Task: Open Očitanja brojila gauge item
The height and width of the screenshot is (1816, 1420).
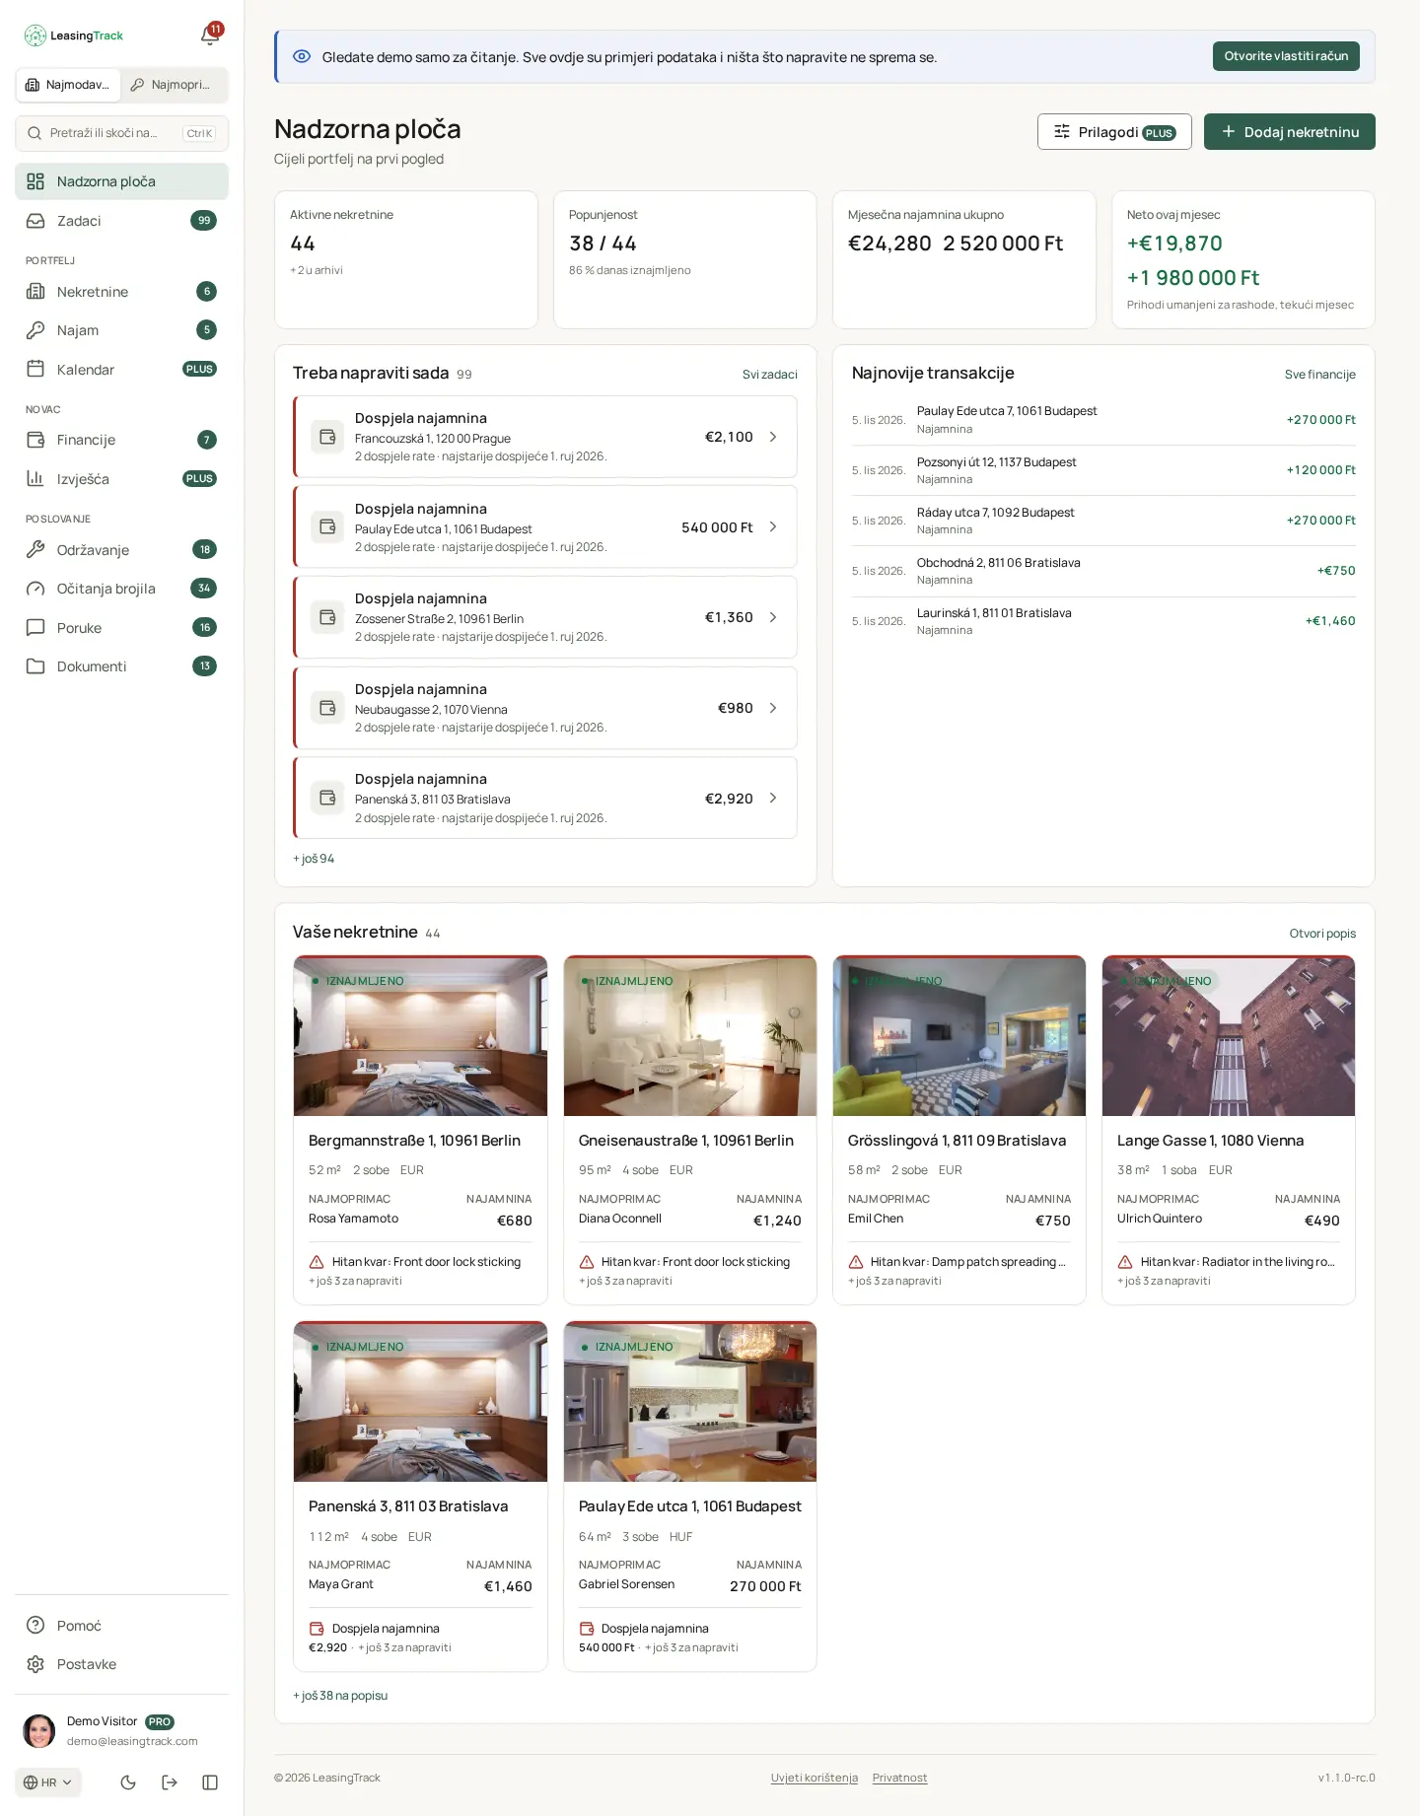Action: [x=121, y=589]
